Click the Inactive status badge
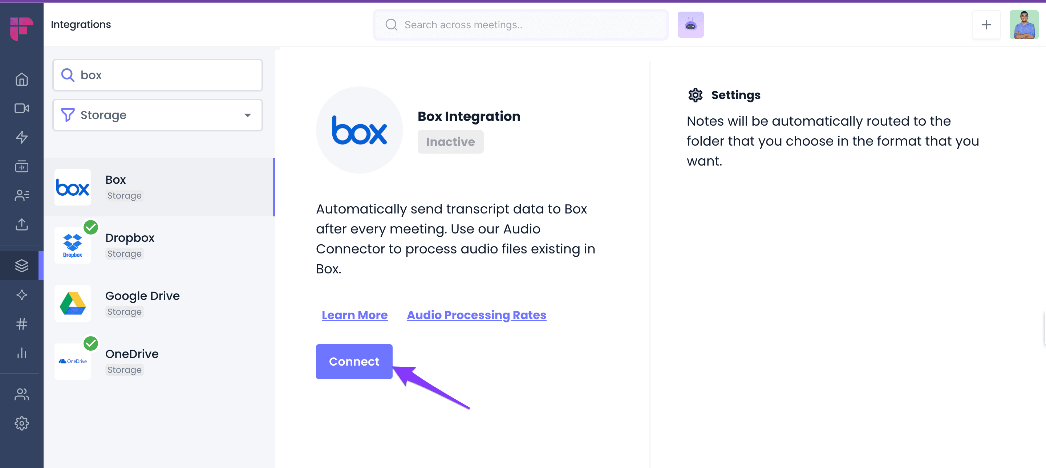The height and width of the screenshot is (468, 1046). [x=450, y=142]
